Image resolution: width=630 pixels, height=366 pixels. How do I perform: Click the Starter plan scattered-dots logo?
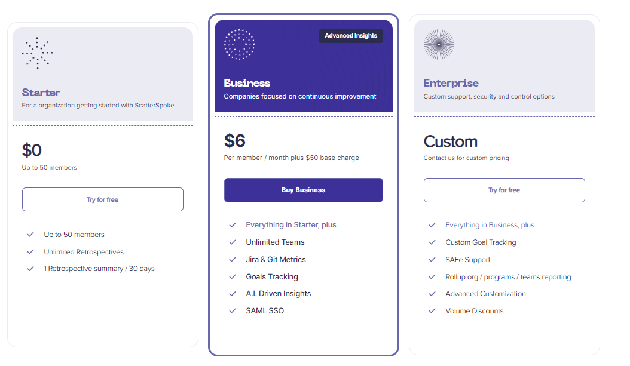pyautogui.click(x=38, y=53)
